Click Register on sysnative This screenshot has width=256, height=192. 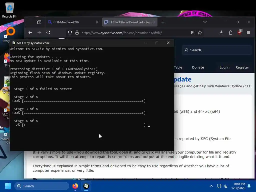click(242, 67)
